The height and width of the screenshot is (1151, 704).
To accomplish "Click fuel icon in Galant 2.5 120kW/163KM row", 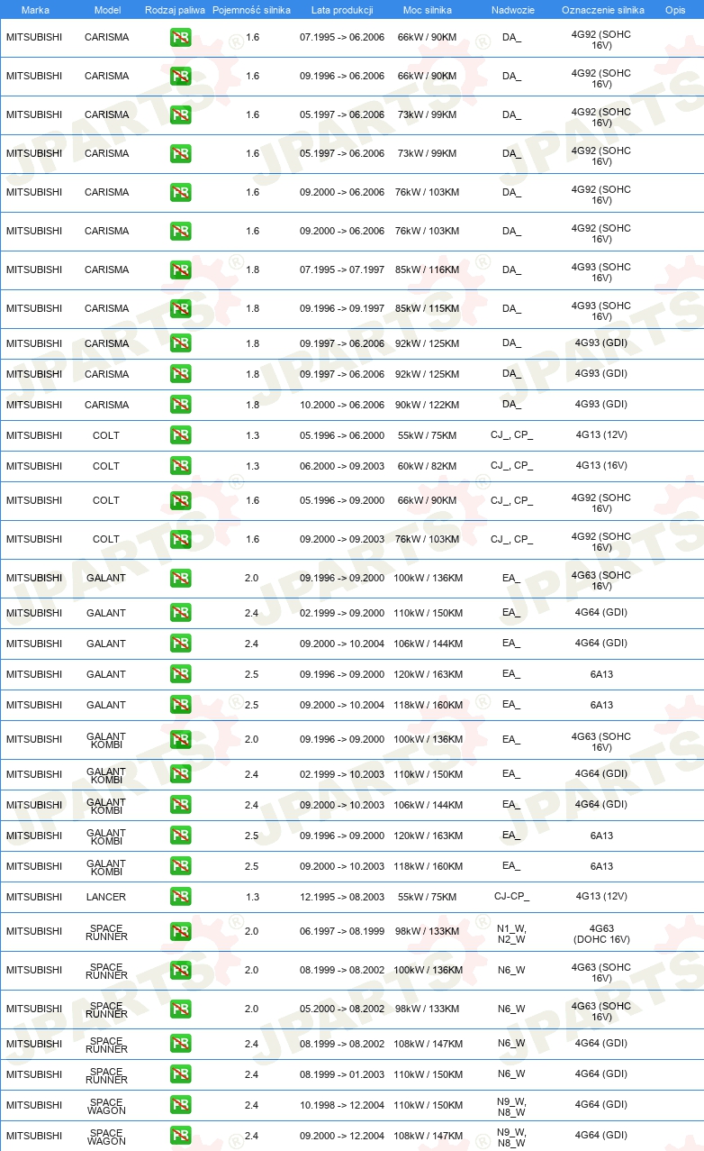I will tap(180, 674).
